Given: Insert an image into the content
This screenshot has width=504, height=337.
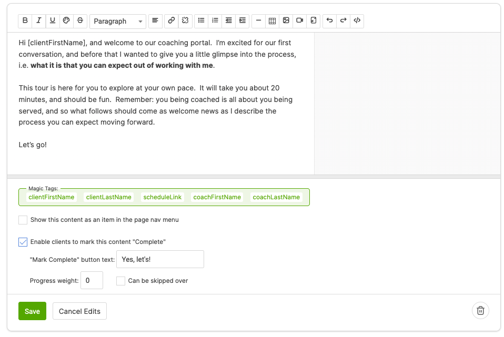Looking at the screenshot, I should tap(286, 21).
